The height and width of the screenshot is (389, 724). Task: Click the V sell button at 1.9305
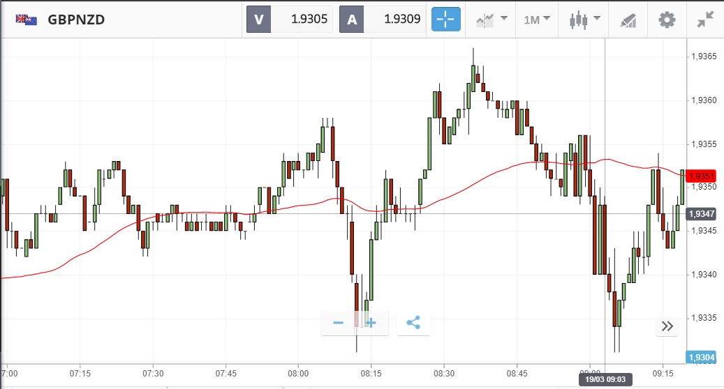pos(290,19)
